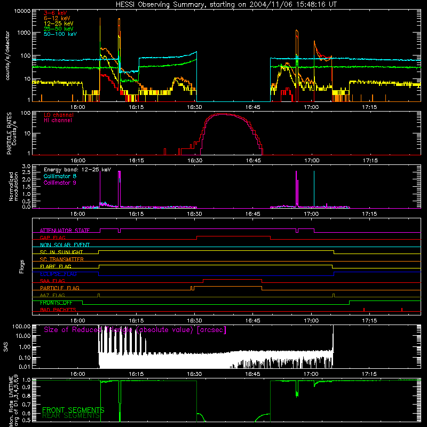Pick the yellow "12-25 keV" legend entry in the top panel
Screen dimensions: 427x427
(59, 23)
